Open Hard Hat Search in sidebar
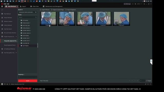This screenshot has height=92, width=164. tap(8, 29)
